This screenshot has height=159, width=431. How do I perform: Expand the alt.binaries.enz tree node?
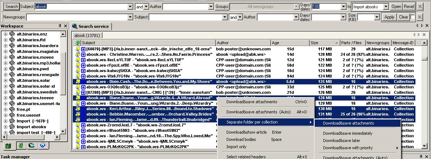click(x=6, y=34)
